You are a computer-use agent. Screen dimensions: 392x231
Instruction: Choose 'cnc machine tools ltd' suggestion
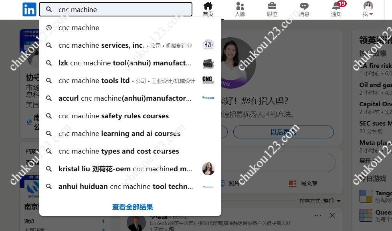pyautogui.click(x=94, y=81)
